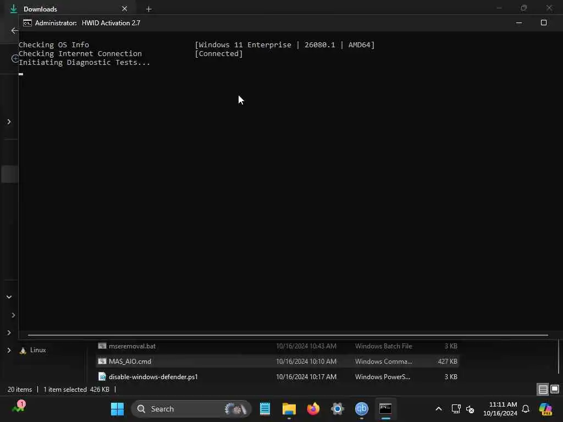563x422 pixels.
Task: Click the 10/16/2024 10:43 AM date cell
Action: pos(306,346)
